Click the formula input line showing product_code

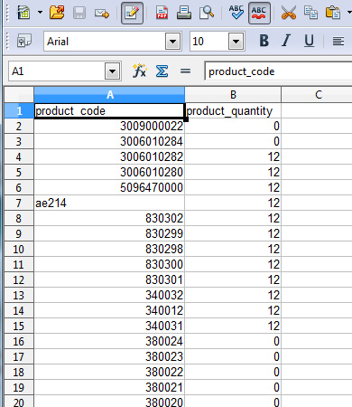[278, 71]
